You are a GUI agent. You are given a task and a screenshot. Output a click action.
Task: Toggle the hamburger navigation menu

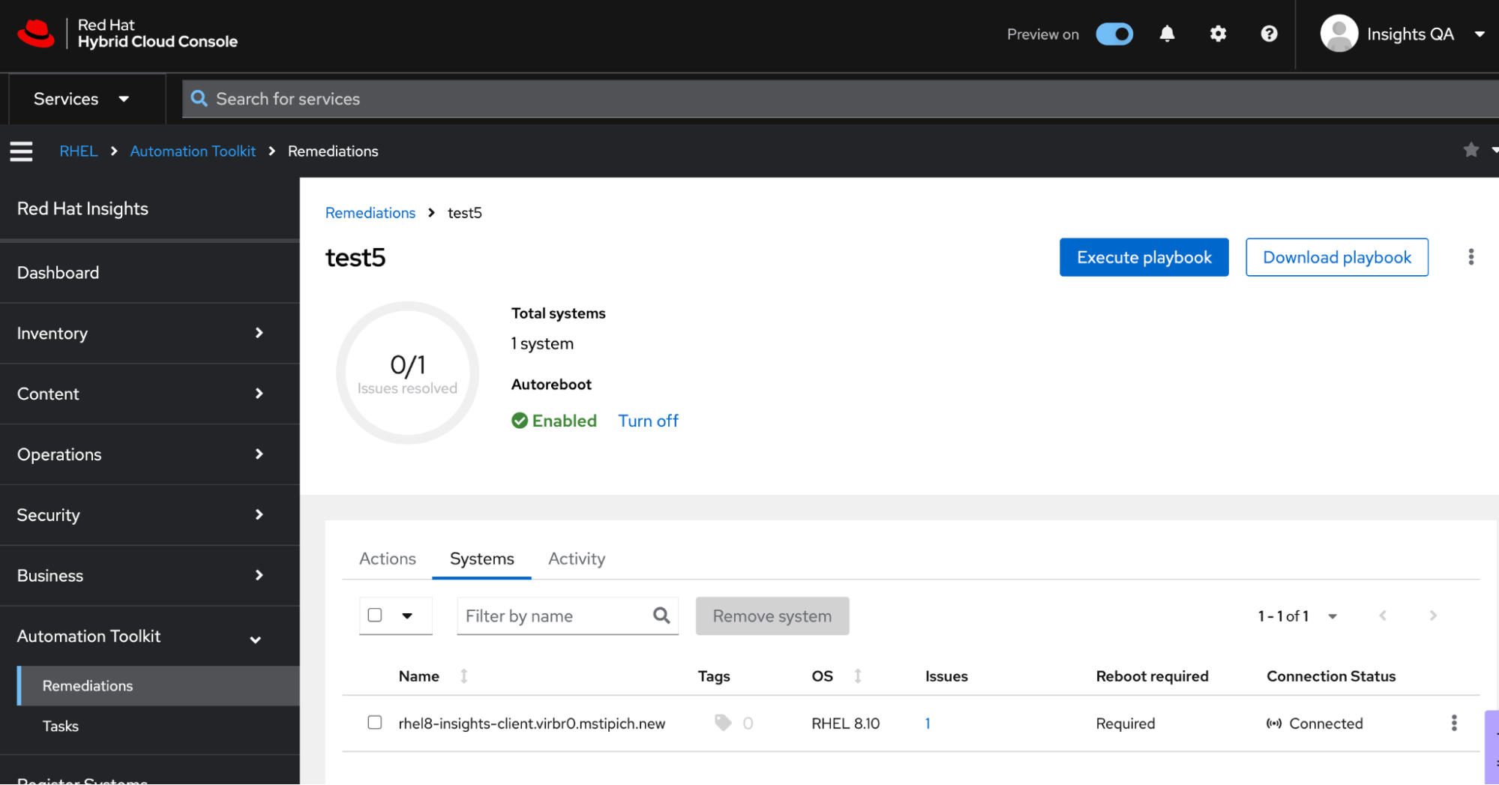[21, 151]
